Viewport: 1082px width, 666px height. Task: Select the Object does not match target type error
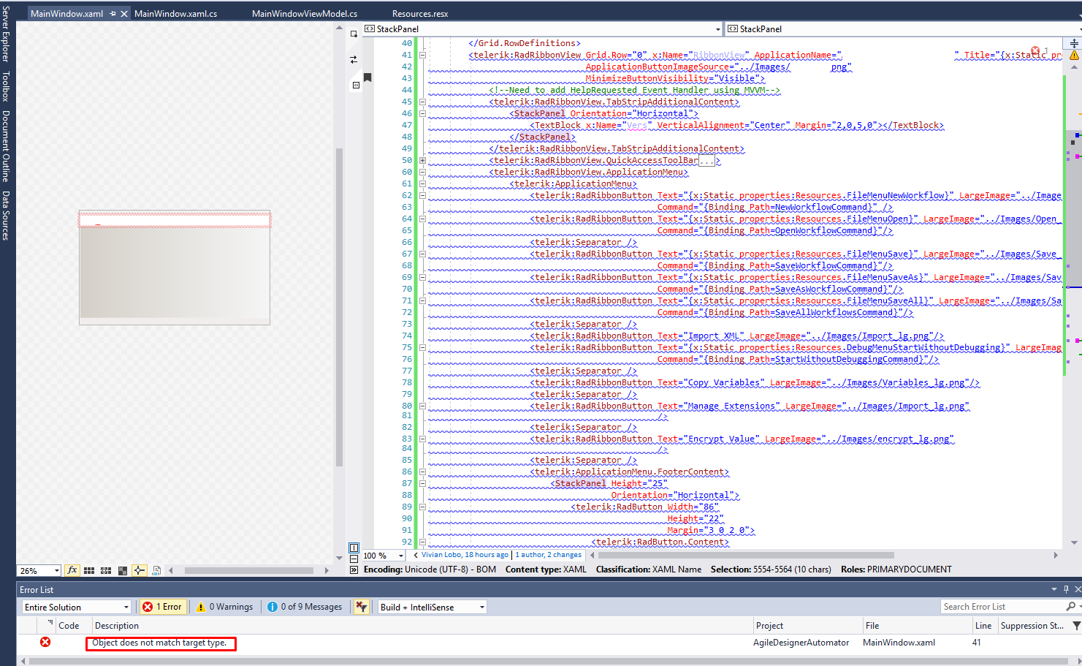point(160,643)
